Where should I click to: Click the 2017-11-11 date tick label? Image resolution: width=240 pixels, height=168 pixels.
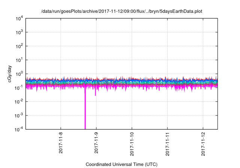coord(168,144)
